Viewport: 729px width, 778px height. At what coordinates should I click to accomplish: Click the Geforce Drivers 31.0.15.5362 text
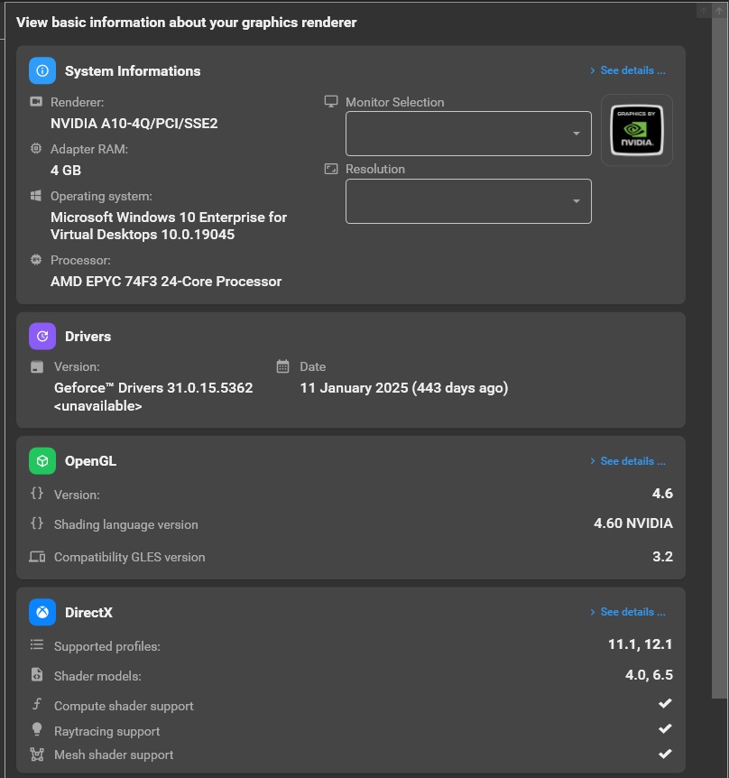coord(153,387)
